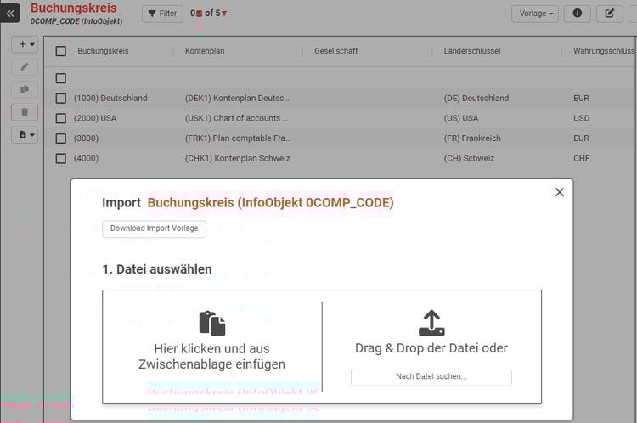Select the (2000) USA row checkbox

(x=61, y=118)
